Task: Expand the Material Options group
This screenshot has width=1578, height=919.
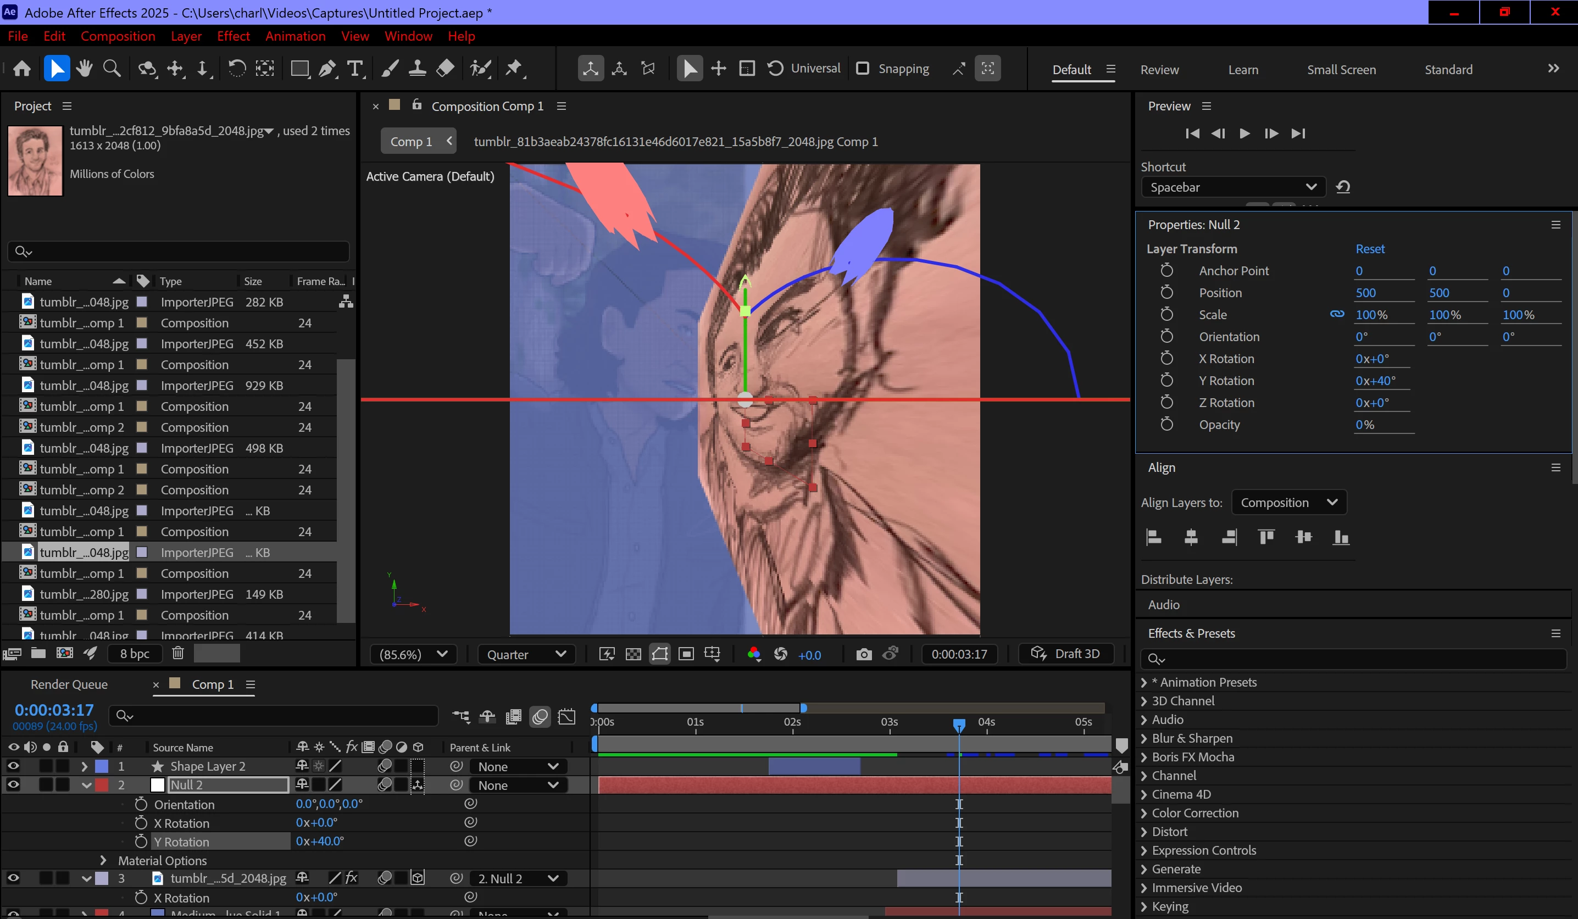Action: [x=103, y=860]
